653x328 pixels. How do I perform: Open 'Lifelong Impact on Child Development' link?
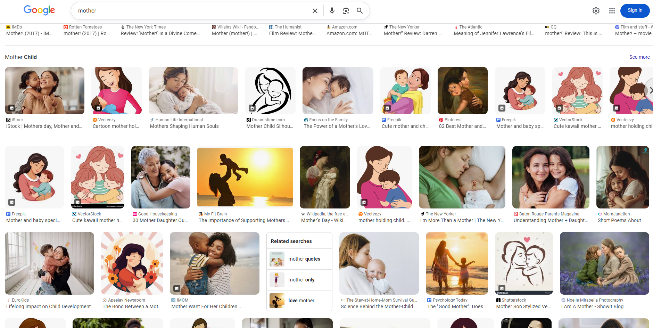click(x=49, y=306)
